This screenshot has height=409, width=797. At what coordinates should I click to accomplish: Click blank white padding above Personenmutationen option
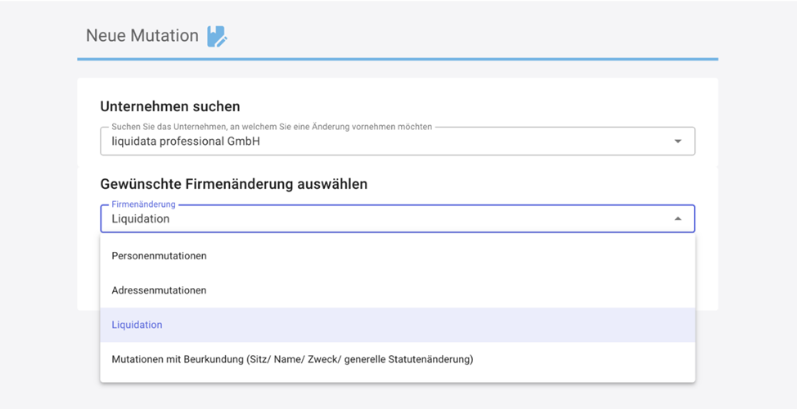click(398, 236)
